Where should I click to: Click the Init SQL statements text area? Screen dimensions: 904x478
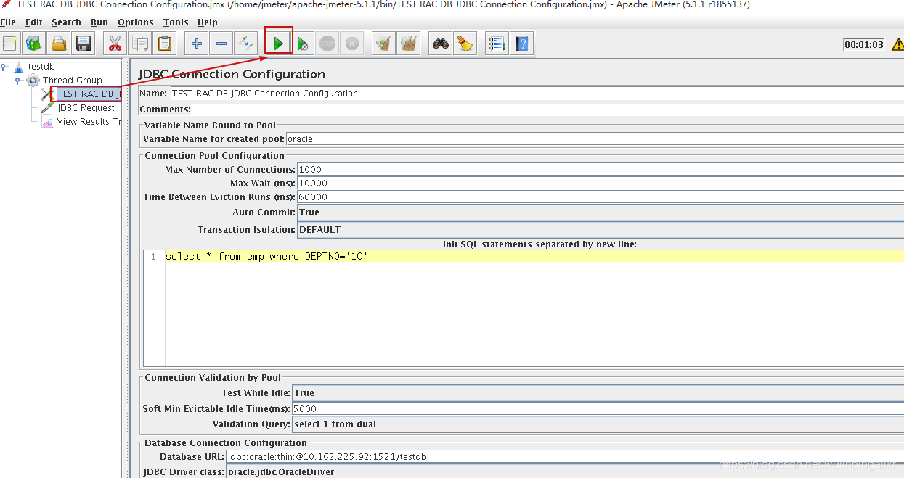pos(534,308)
